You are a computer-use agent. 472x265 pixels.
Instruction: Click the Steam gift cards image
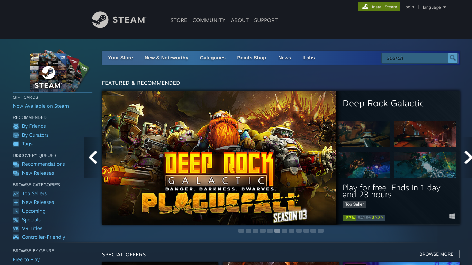[59, 71]
